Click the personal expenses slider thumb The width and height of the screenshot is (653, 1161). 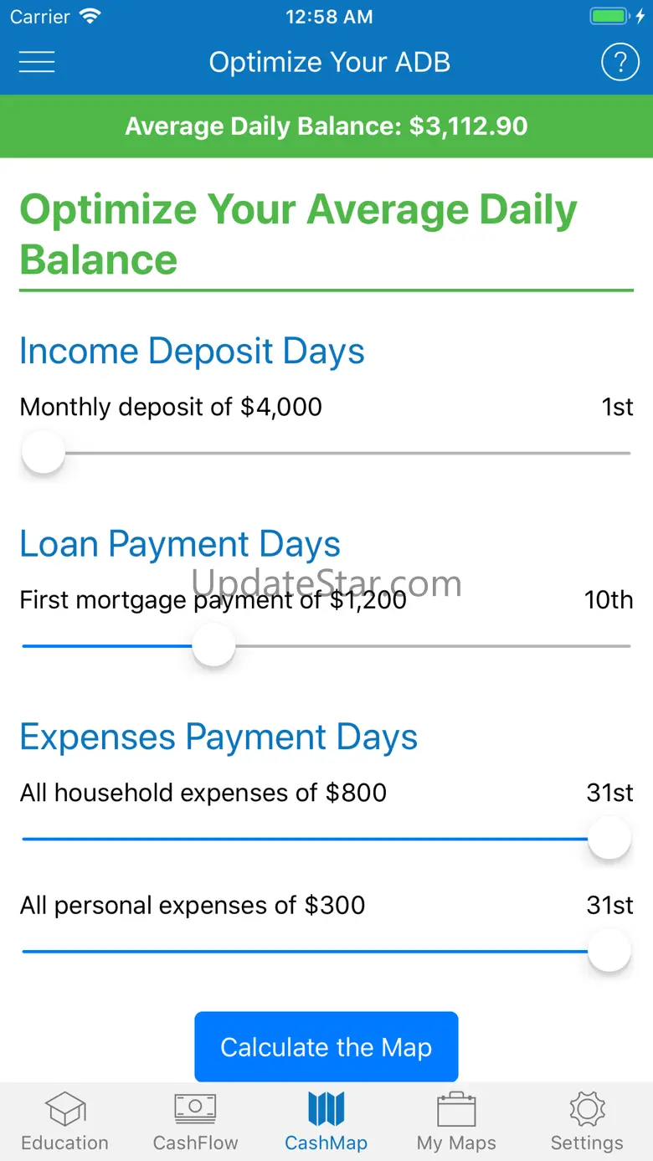tap(609, 952)
